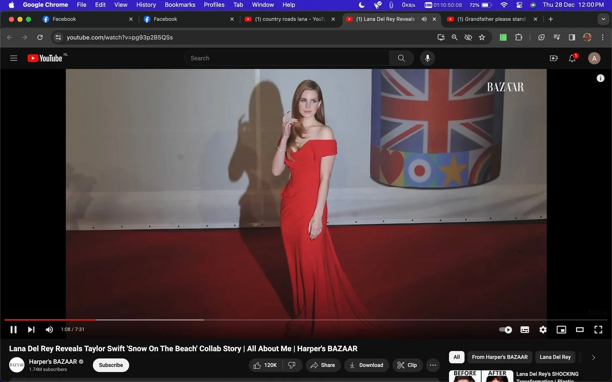Open Wi-Fi status menu
The width and height of the screenshot is (612, 382).
tap(504, 5)
